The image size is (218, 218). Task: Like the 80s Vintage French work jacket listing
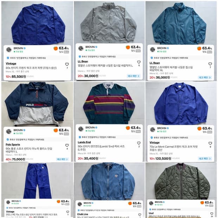pyautogui.click(x=67, y=64)
